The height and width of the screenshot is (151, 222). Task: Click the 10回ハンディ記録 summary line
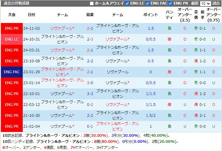(x=91, y=141)
